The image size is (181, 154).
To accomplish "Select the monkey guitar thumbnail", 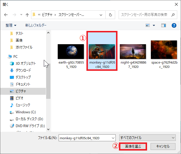I will pyautogui.click(x=102, y=51).
